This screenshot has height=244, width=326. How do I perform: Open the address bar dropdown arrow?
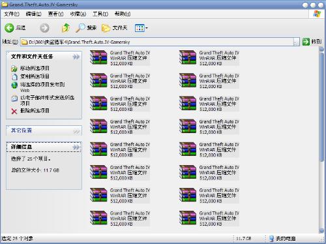tap(296, 42)
